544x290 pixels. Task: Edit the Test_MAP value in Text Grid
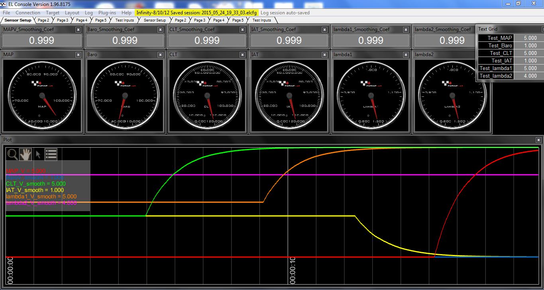click(x=530, y=38)
